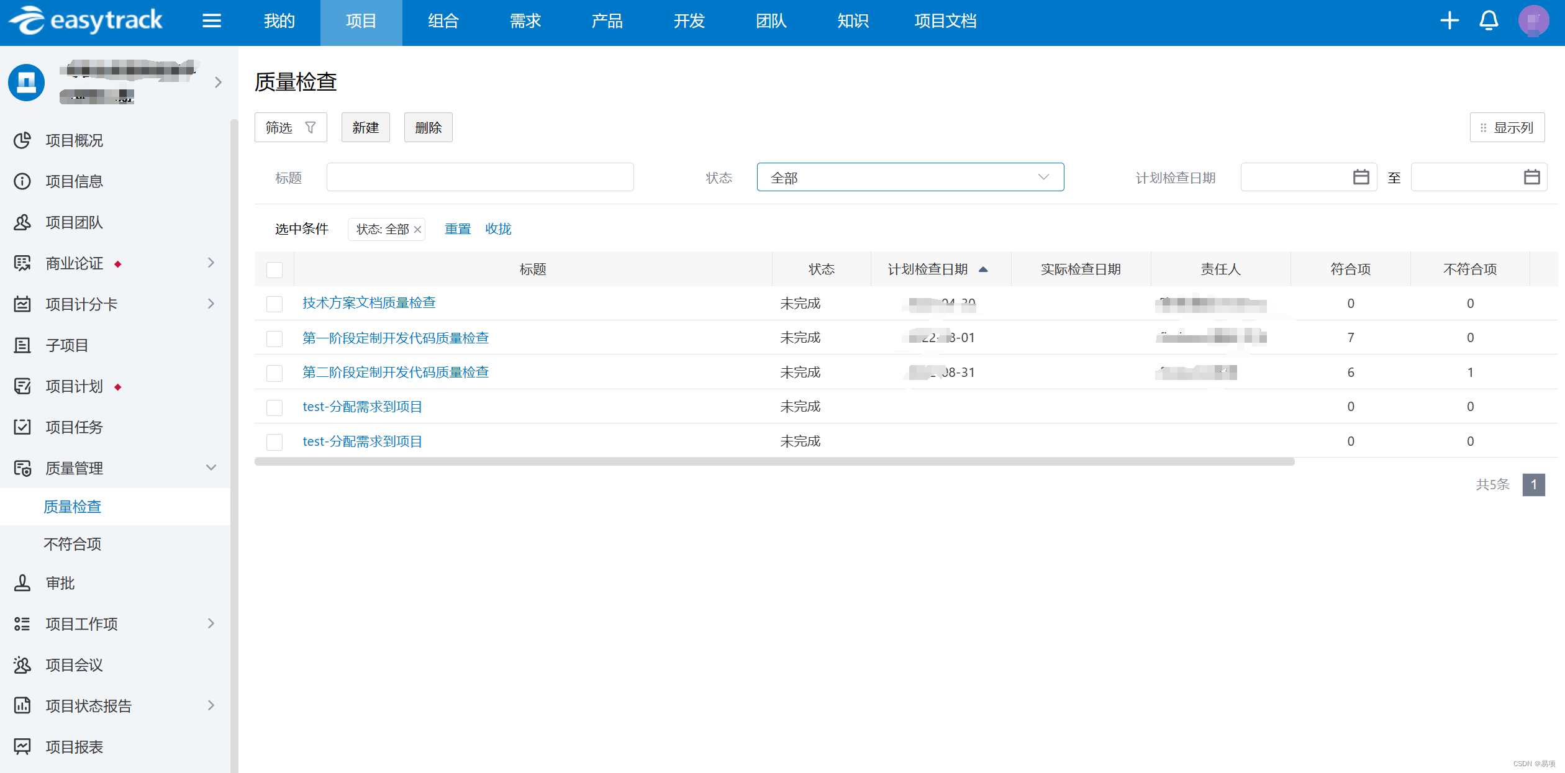
Task: Open the 状态 dropdown showing 全部
Action: (x=910, y=177)
